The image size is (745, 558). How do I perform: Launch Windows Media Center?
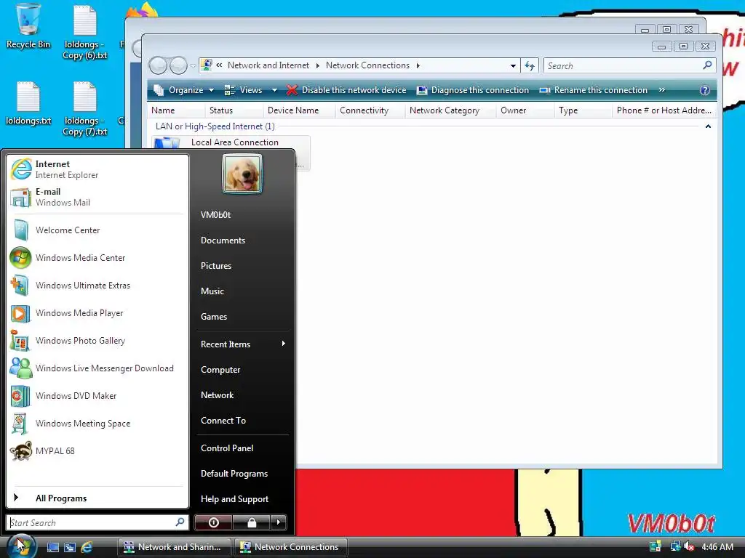97,258
